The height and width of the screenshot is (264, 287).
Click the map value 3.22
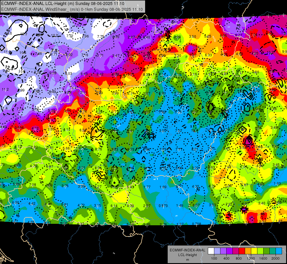(x=195, y=168)
